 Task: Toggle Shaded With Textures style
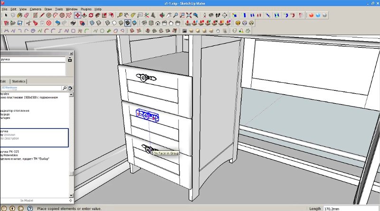pos(128,23)
